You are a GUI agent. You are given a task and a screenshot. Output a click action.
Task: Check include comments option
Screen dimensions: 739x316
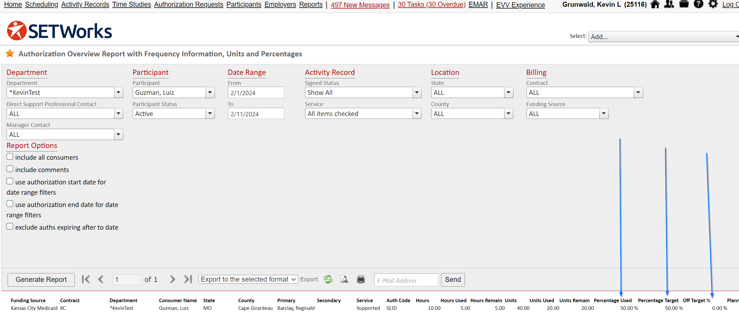(x=10, y=169)
